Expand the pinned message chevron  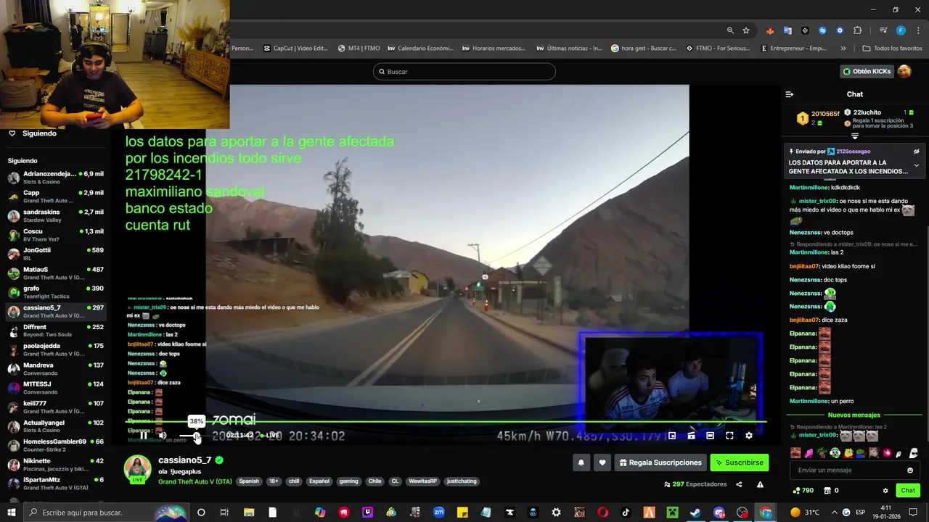click(x=916, y=165)
